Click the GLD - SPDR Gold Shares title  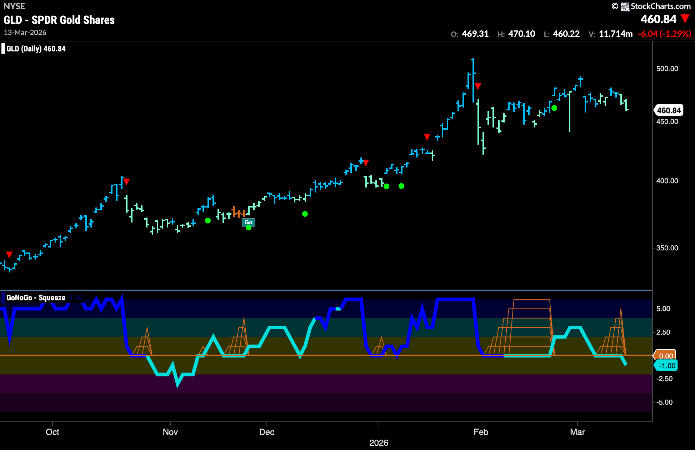59,20
